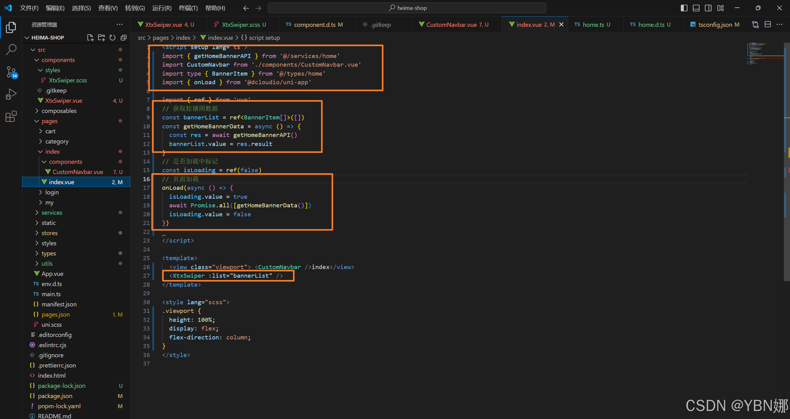Toggle secondary side bar visibility

pyautogui.click(x=708, y=8)
